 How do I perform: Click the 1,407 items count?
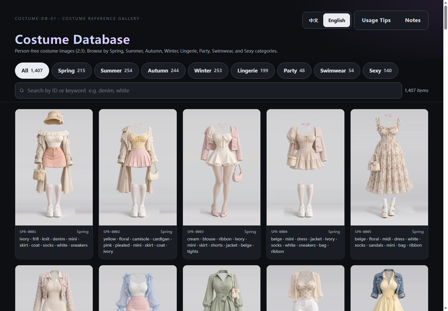[x=416, y=91]
